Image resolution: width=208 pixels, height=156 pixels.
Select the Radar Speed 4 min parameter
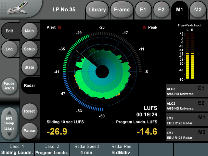click(86, 149)
